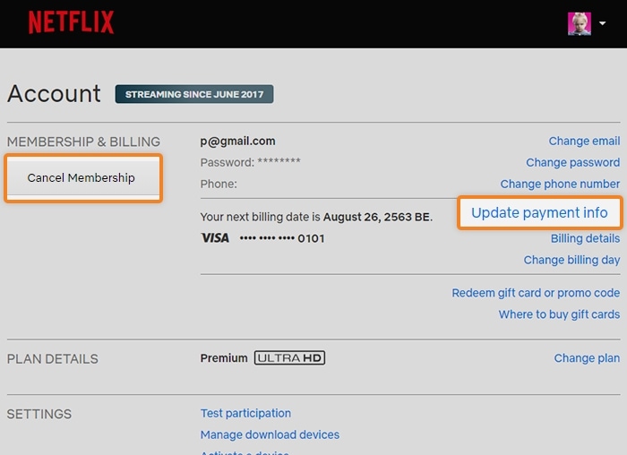Open the Change email link

[584, 142]
